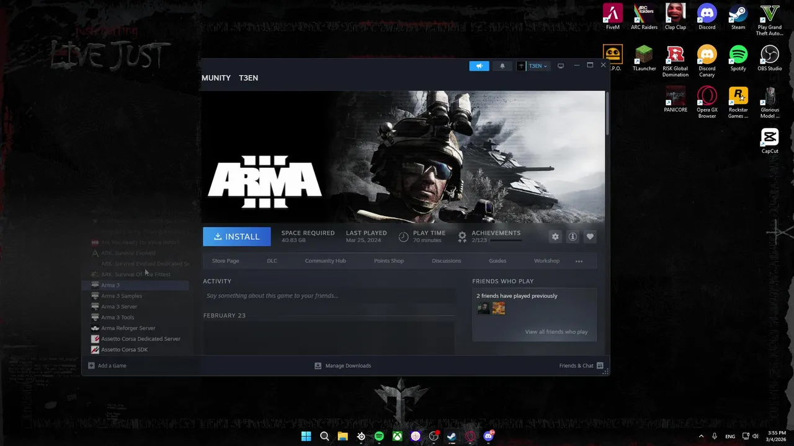View Arma 3 achievements trophy icon

coord(462,237)
